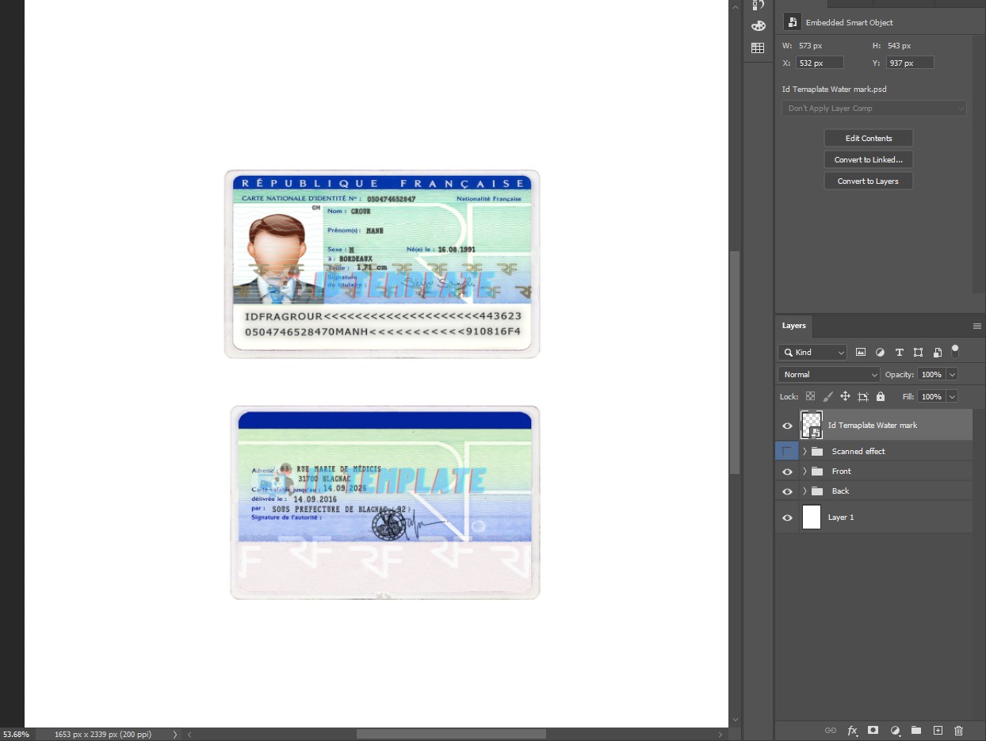Lock layer position

845,396
